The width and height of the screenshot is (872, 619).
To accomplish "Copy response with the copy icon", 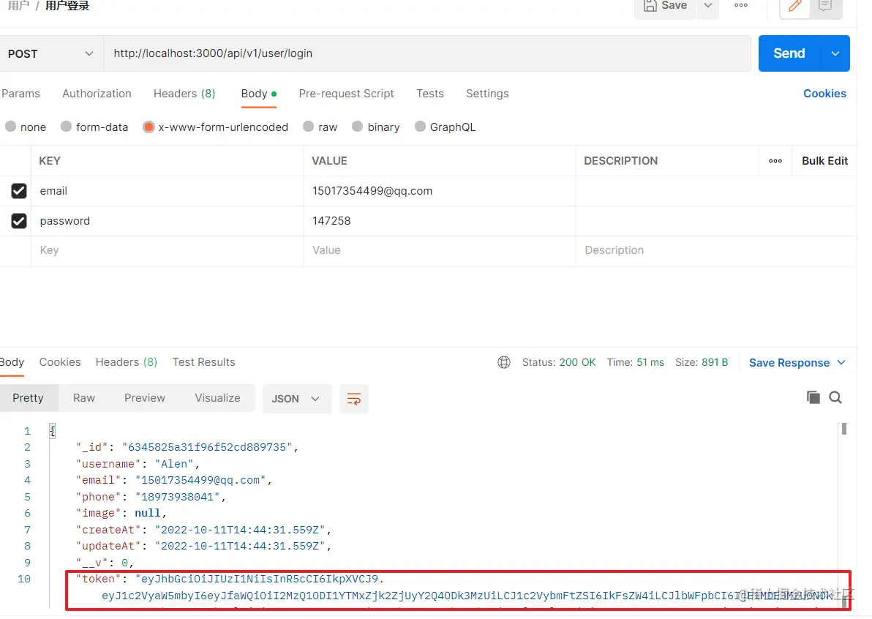I will click(x=813, y=397).
